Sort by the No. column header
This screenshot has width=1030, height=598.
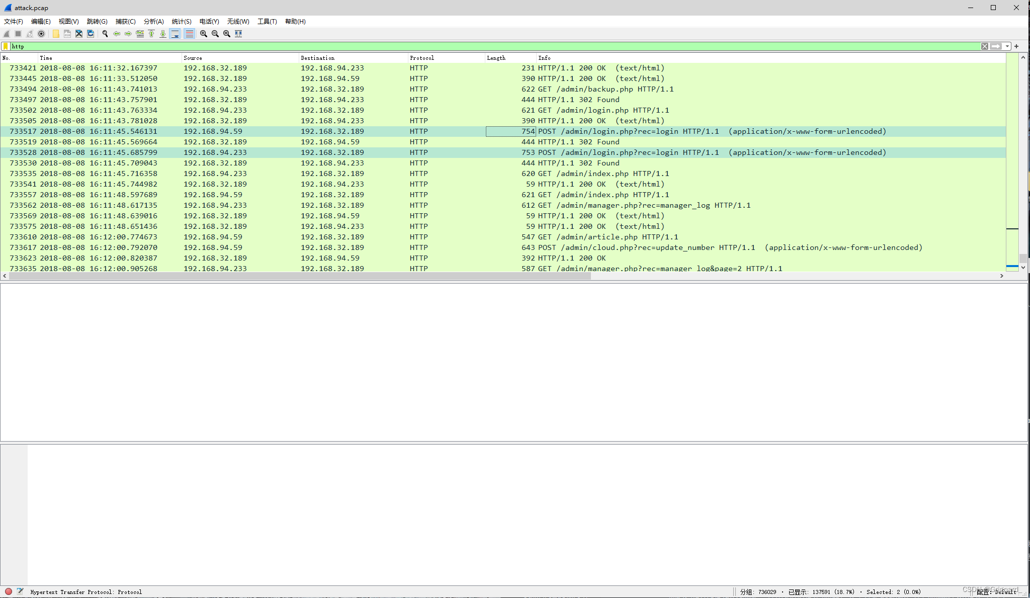point(19,58)
